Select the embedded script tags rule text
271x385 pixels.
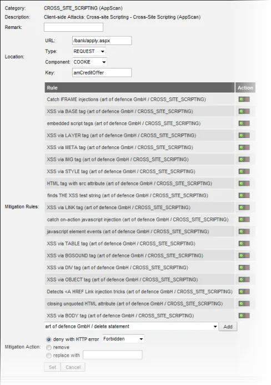coord(124,124)
